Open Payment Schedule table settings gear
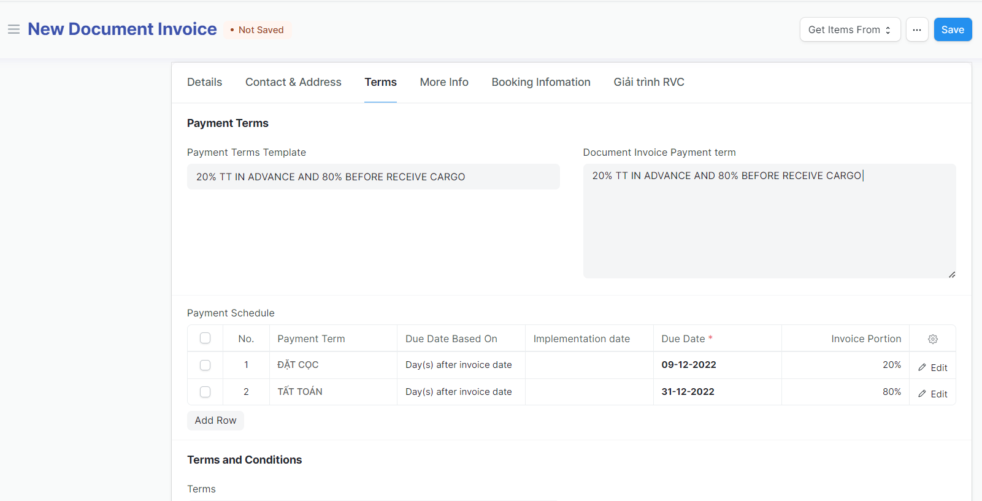The image size is (982, 501). (x=932, y=339)
